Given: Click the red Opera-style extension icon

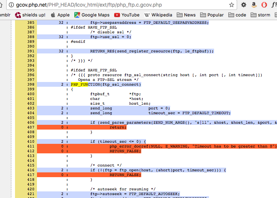Looking at the screenshot, I should point(264,5).
